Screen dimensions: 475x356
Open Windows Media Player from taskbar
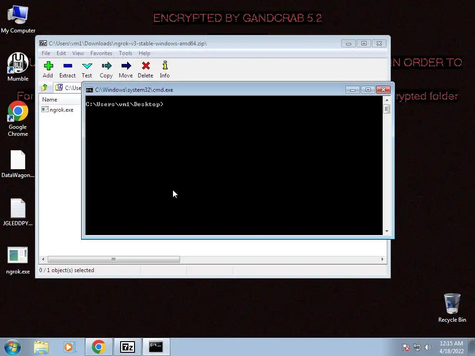tap(69, 347)
